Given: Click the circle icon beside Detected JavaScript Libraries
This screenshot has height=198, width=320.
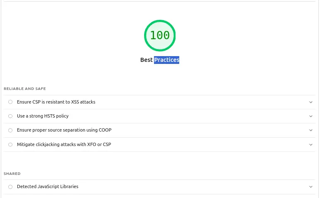Looking at the screenshot, I should click(x=10, y=187).
